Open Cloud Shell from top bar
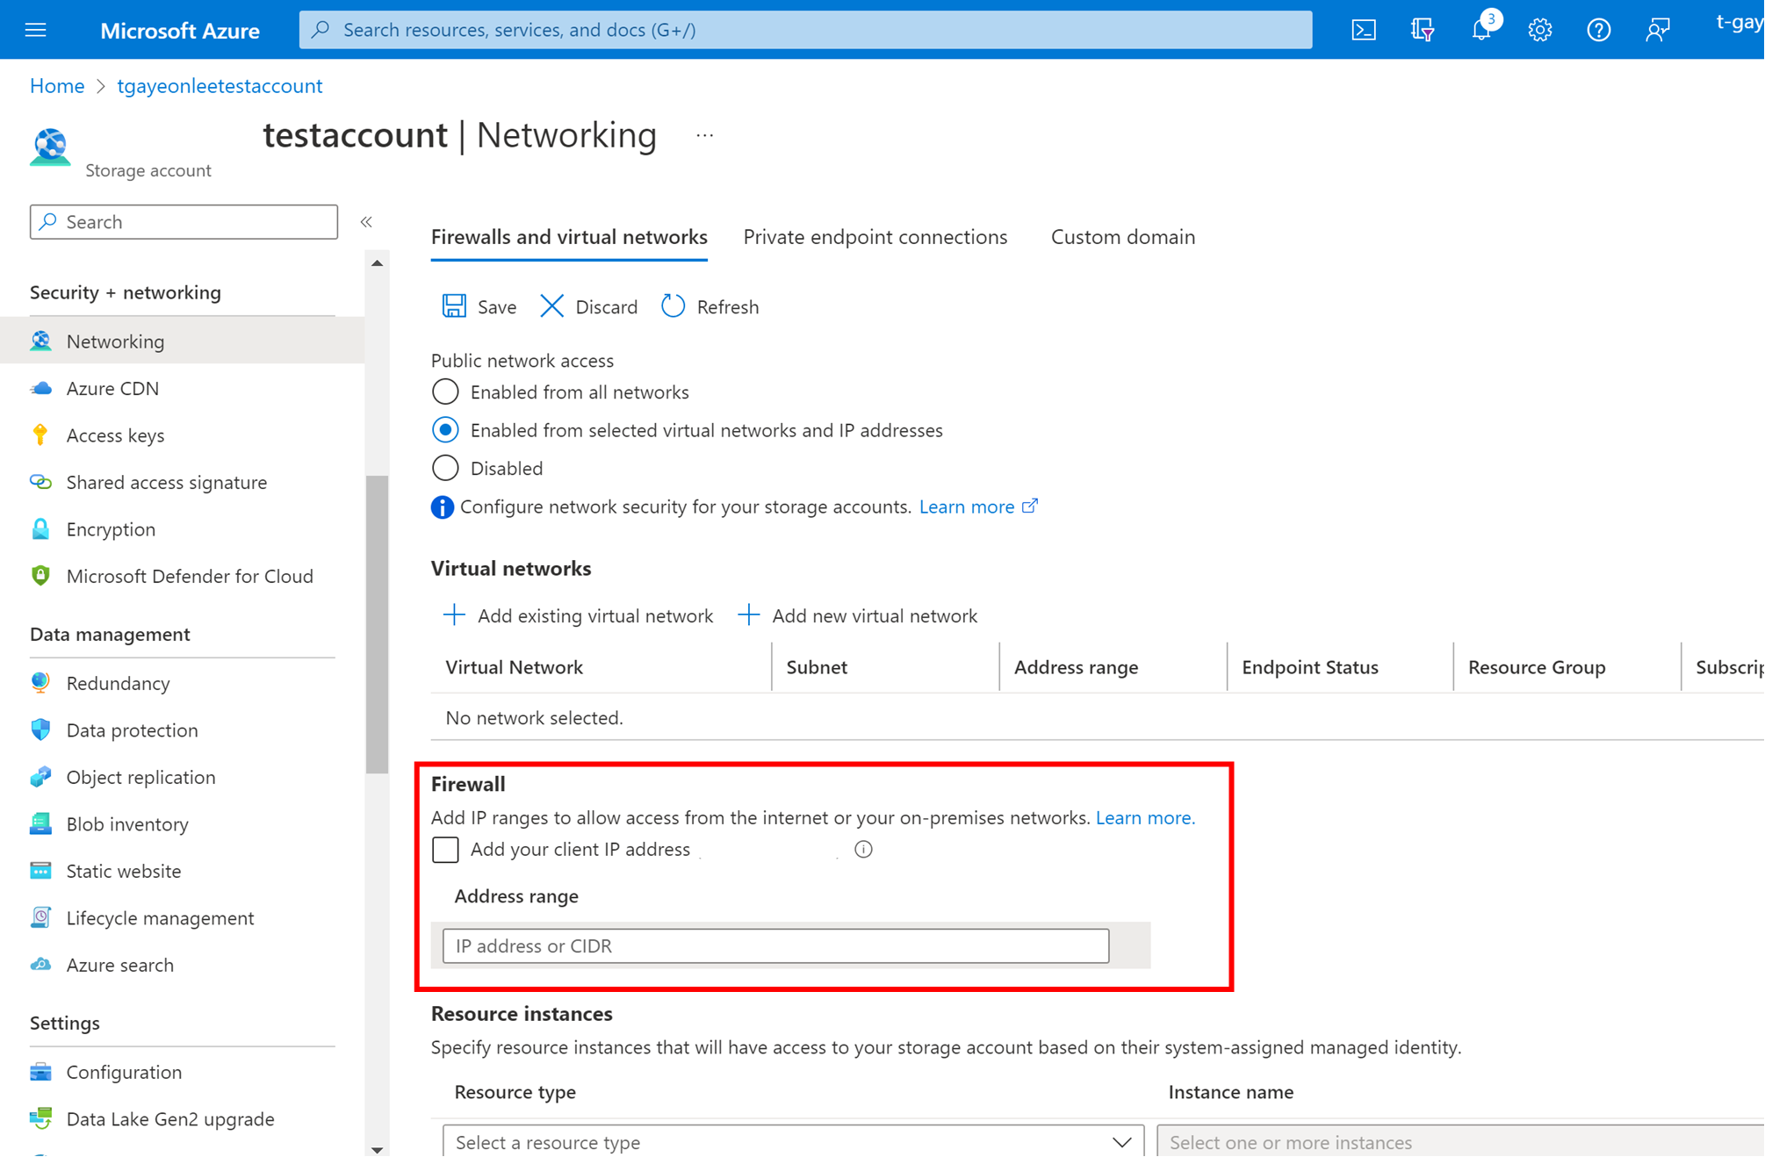 [1363, 30]
